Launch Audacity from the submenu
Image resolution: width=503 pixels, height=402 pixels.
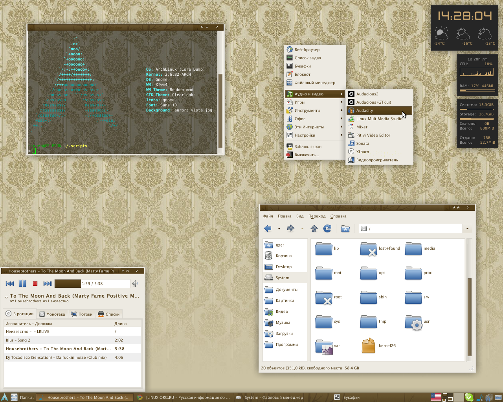(x=379, y=110)
